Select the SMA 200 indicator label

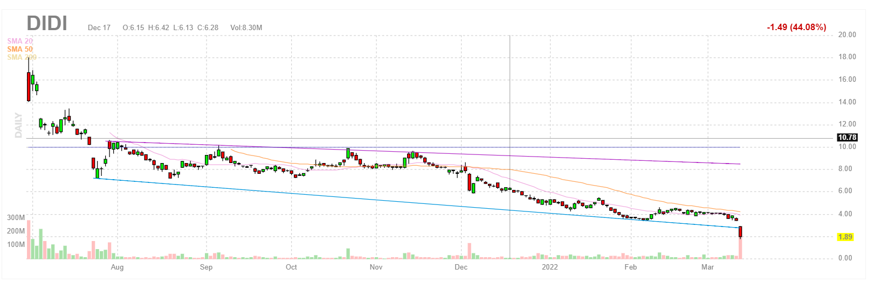tap(22, 57)
